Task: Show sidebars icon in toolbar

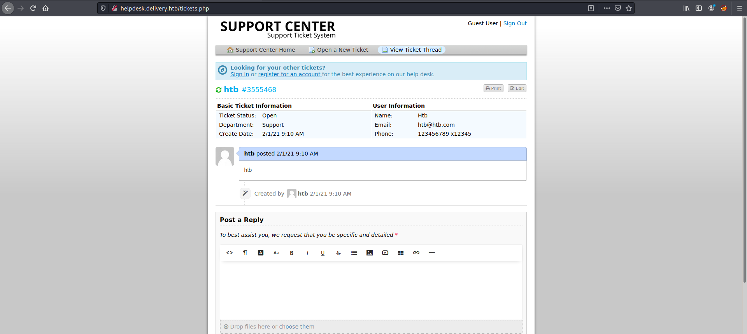Action: 699,8
